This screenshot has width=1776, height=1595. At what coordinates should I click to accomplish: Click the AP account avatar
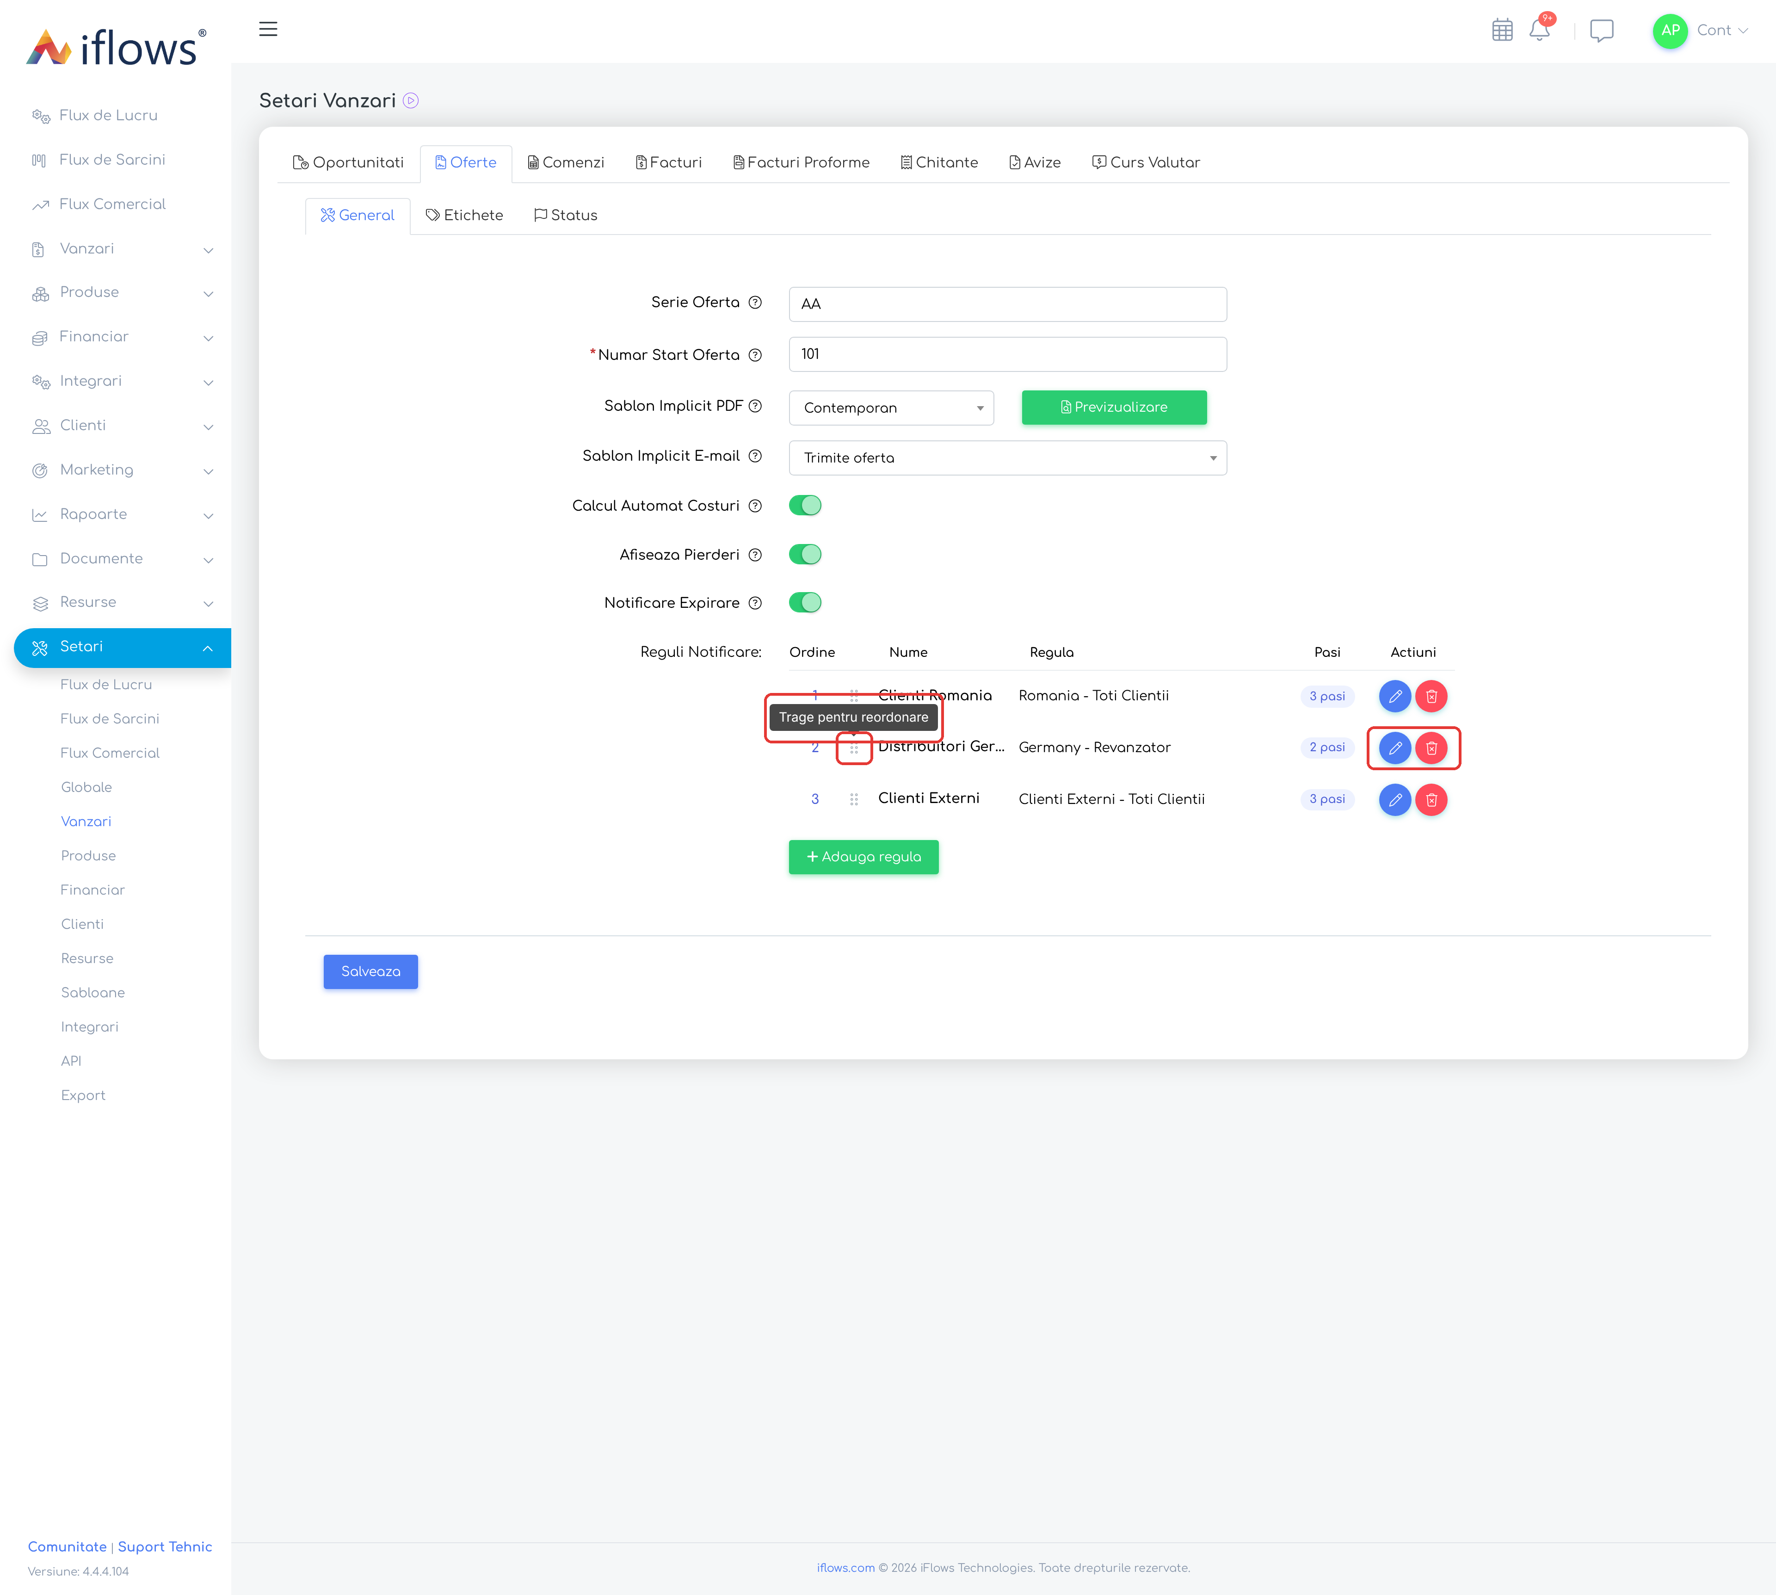(x=1670, y=30)
